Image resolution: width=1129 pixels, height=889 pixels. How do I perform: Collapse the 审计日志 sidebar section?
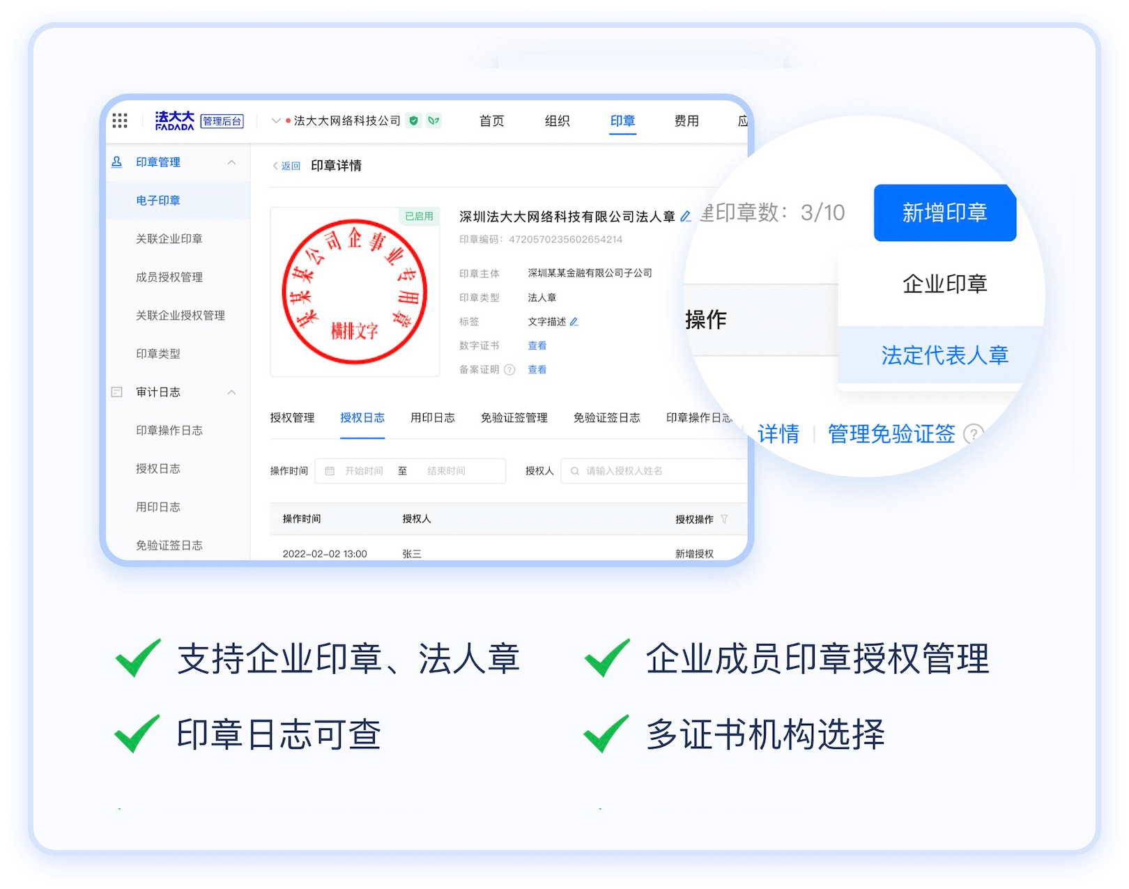[x=232, y=392]
